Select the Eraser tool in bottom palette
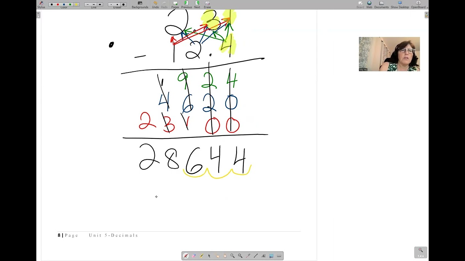The width and height of the screenshot is (465, 261). (x=194, y=256)
